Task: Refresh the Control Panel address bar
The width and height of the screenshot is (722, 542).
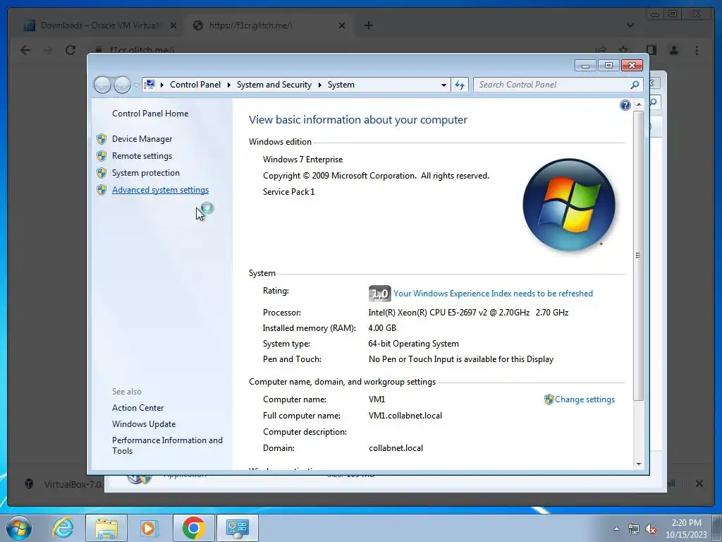Action: (x=460, y=85)
